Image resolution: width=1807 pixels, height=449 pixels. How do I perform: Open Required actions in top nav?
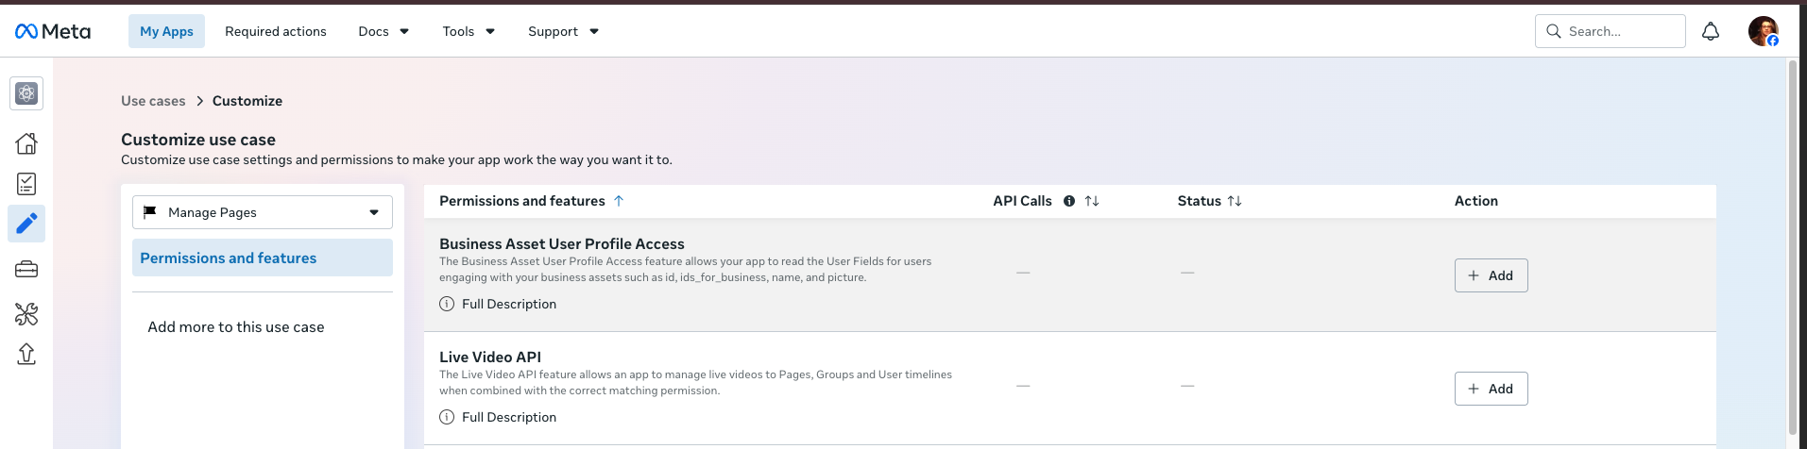[276, 31]
